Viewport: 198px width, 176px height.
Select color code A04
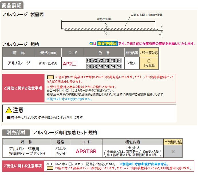119,66
